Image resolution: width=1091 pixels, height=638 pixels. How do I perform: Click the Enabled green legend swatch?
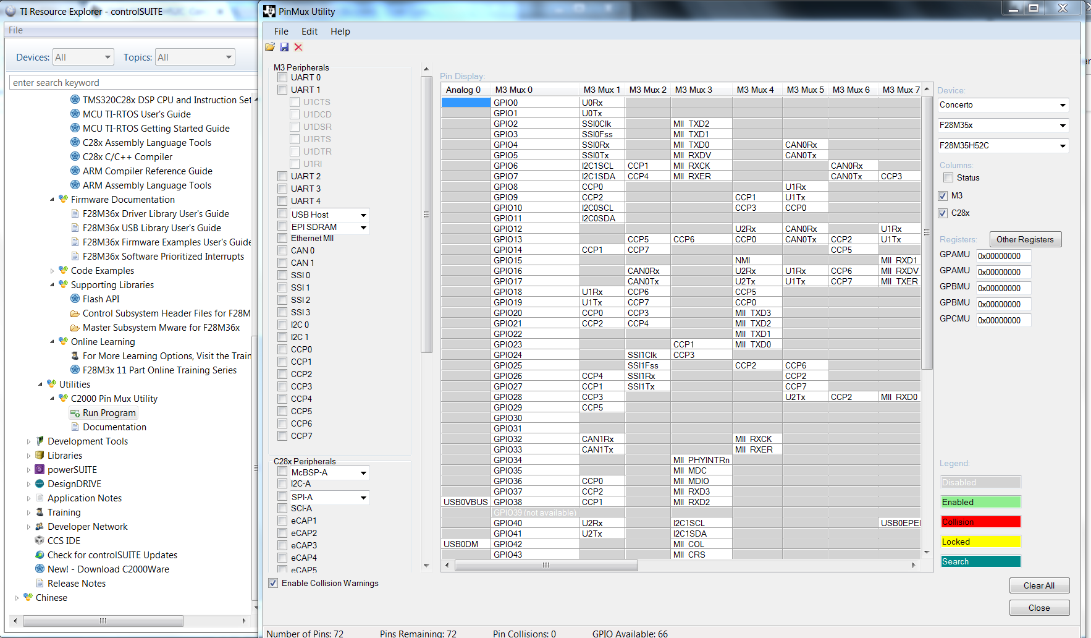980,502
